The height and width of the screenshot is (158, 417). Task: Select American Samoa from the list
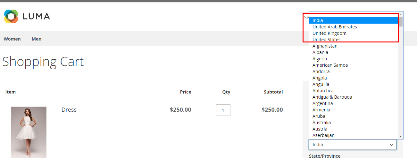pyautogui.click(x=330, y=65)
